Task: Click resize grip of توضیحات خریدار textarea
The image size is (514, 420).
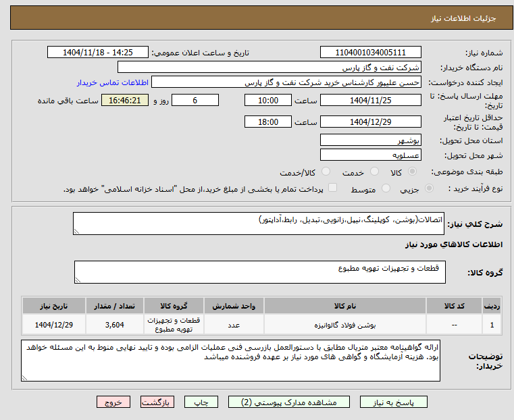Action: pos(24,377)
